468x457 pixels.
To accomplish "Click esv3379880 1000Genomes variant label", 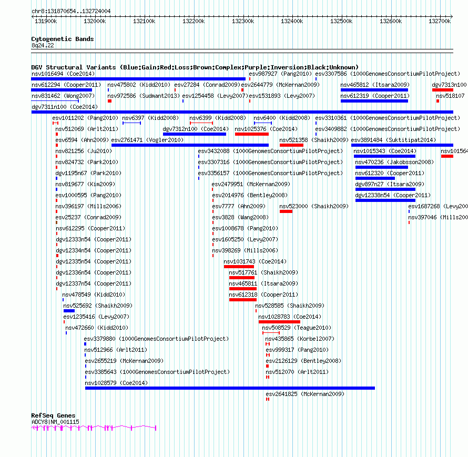I will 156,339.
